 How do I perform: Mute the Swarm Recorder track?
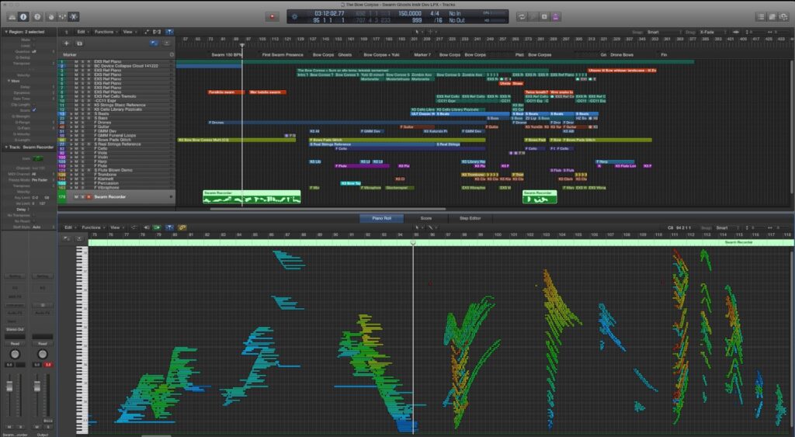click(x=76, y=196)
